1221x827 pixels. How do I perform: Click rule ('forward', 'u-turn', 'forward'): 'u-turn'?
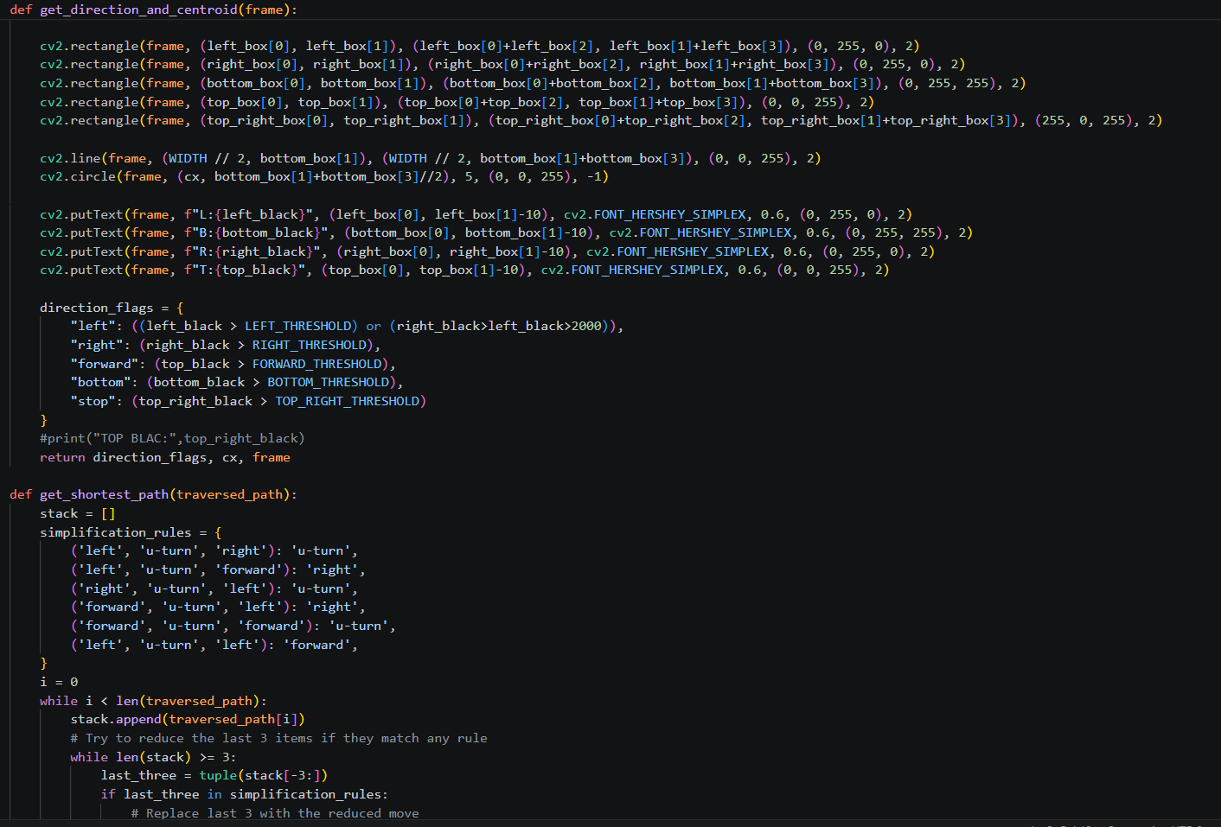[x=233, y=626]
